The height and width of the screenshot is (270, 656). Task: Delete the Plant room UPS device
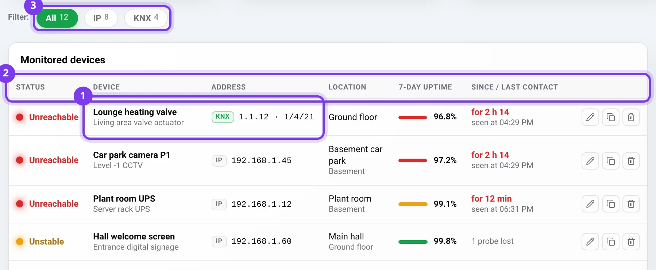[631, 204]
